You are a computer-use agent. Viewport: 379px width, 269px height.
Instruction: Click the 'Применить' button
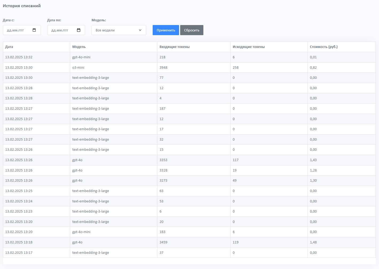coord(166,30)
